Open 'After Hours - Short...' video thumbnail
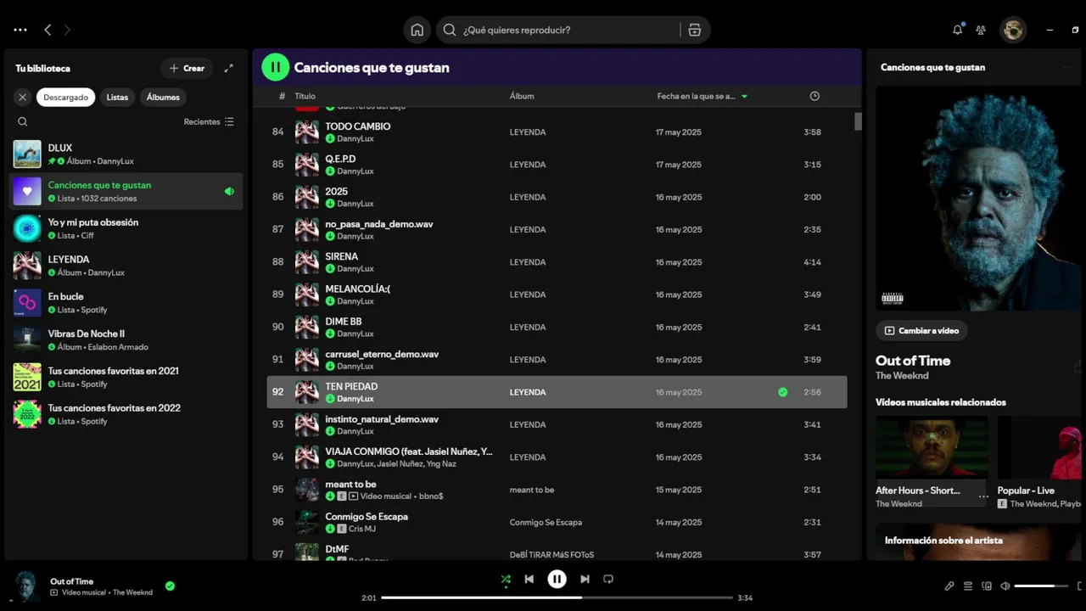Viewport: 1086px width, 611px height. [932, 447]
